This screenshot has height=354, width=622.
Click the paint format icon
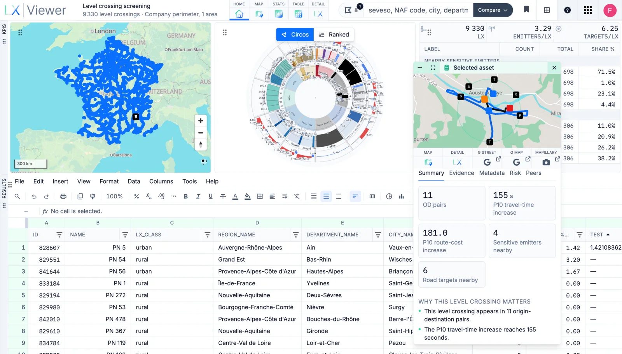point(93,196)
